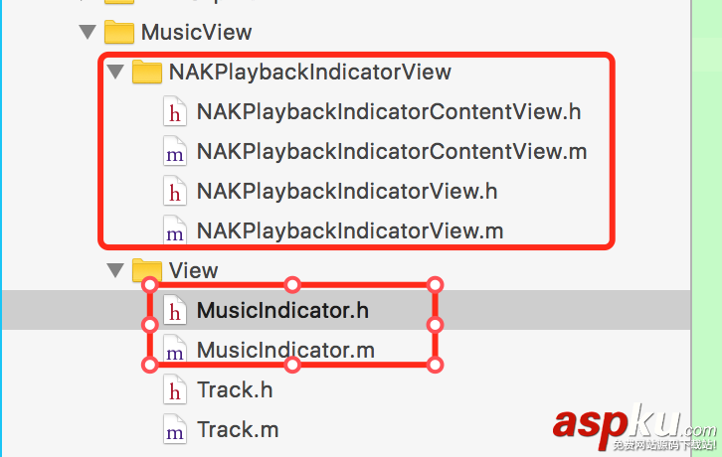Click the MusicView folder icon
Viewport: 722px width, 457px height.
(x=119, y=32)
